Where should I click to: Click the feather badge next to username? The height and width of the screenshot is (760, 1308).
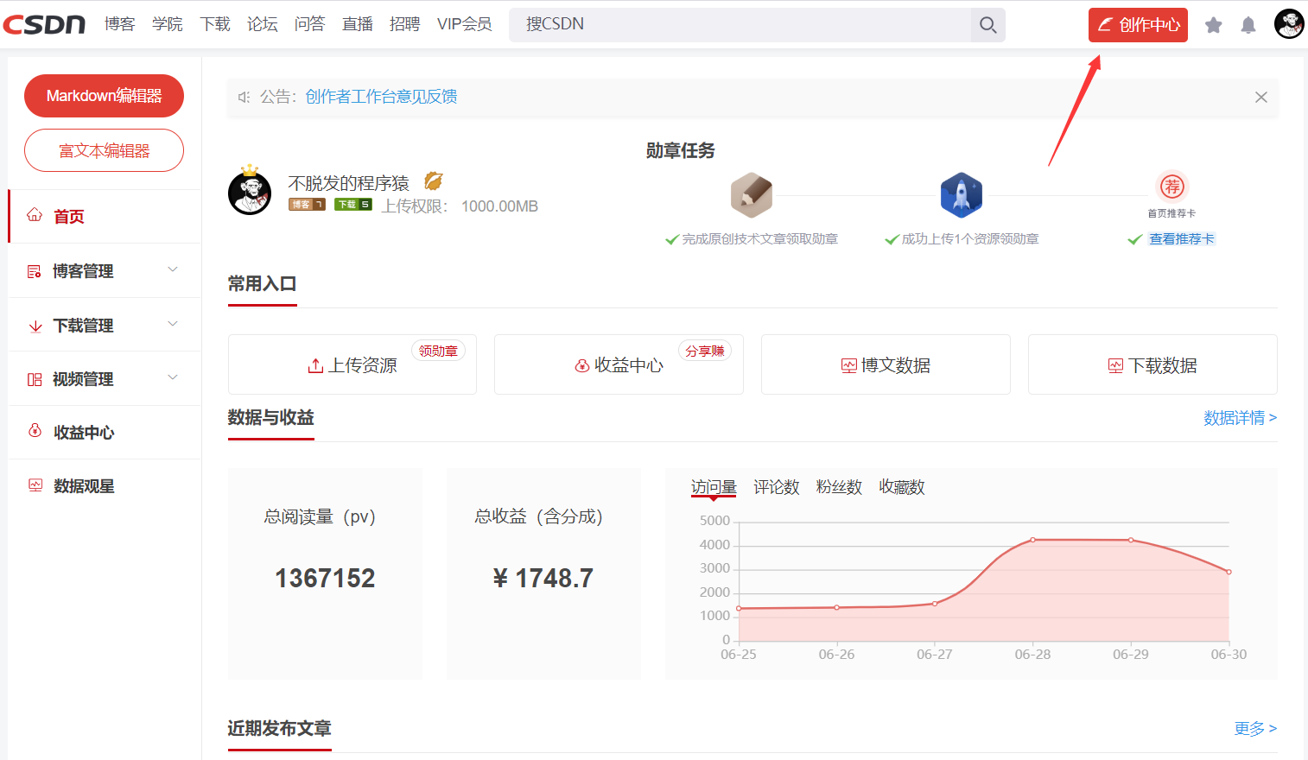[434, 180]
